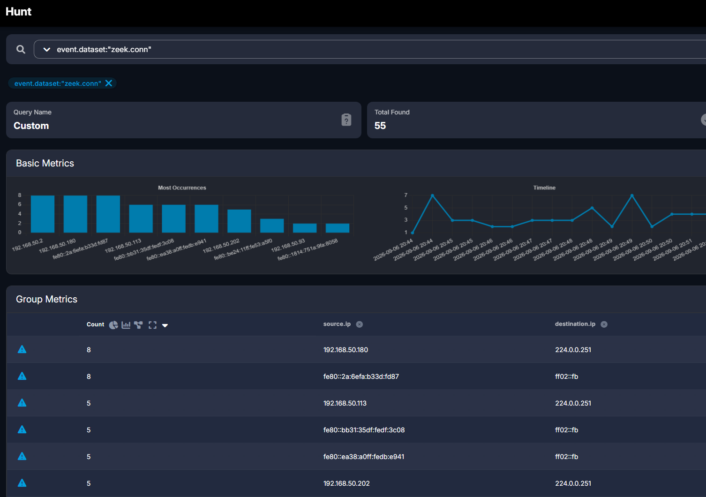
Task: Remove the event.dataset:"zeek.conn" filter chip
Action: pyautogui.click(x=109, y=83)
